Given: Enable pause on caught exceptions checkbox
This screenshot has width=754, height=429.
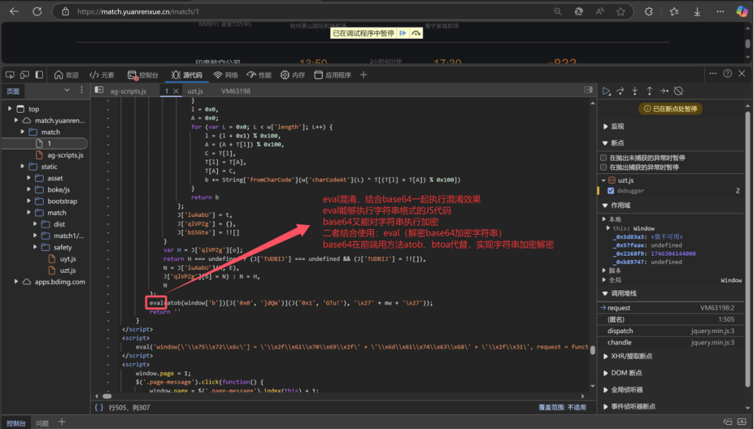Looking at the screenshot, I should click(x=604, y=167).
